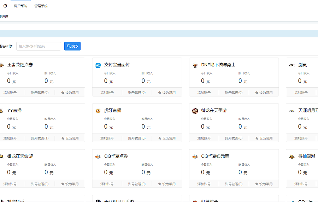318x212 pixels.
Task: Click the 虎牙直播 logo icon
Action: point(98,111)
